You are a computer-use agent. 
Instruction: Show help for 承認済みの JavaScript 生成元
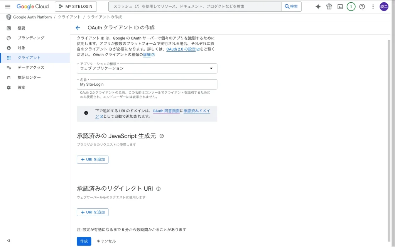click(162, 136)
